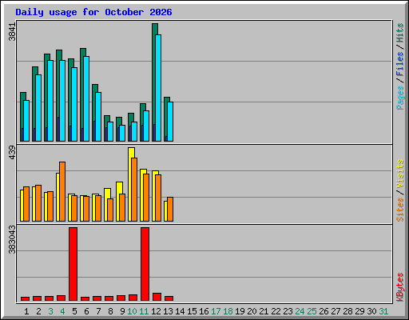409x320 pixels.
Task: Click the cyan 'Pages' legend label
Action: coord(400,98)
